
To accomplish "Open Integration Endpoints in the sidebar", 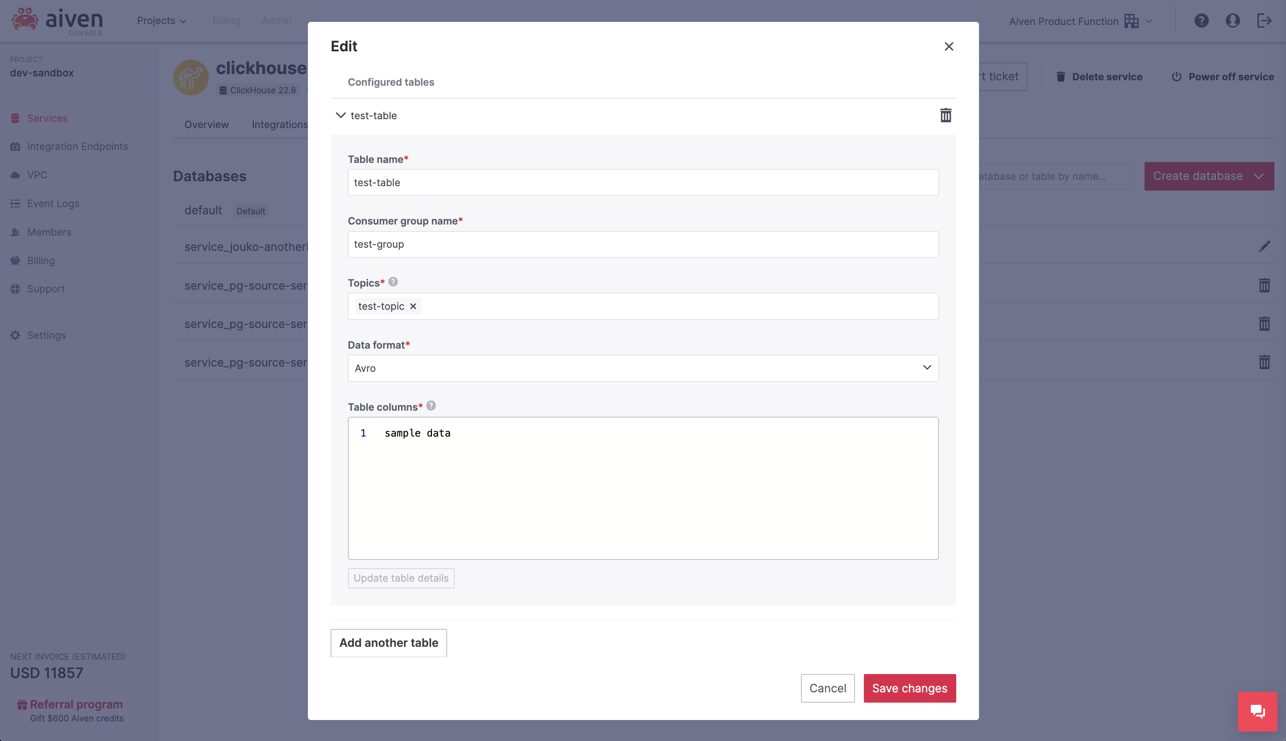I will [77, 146].
